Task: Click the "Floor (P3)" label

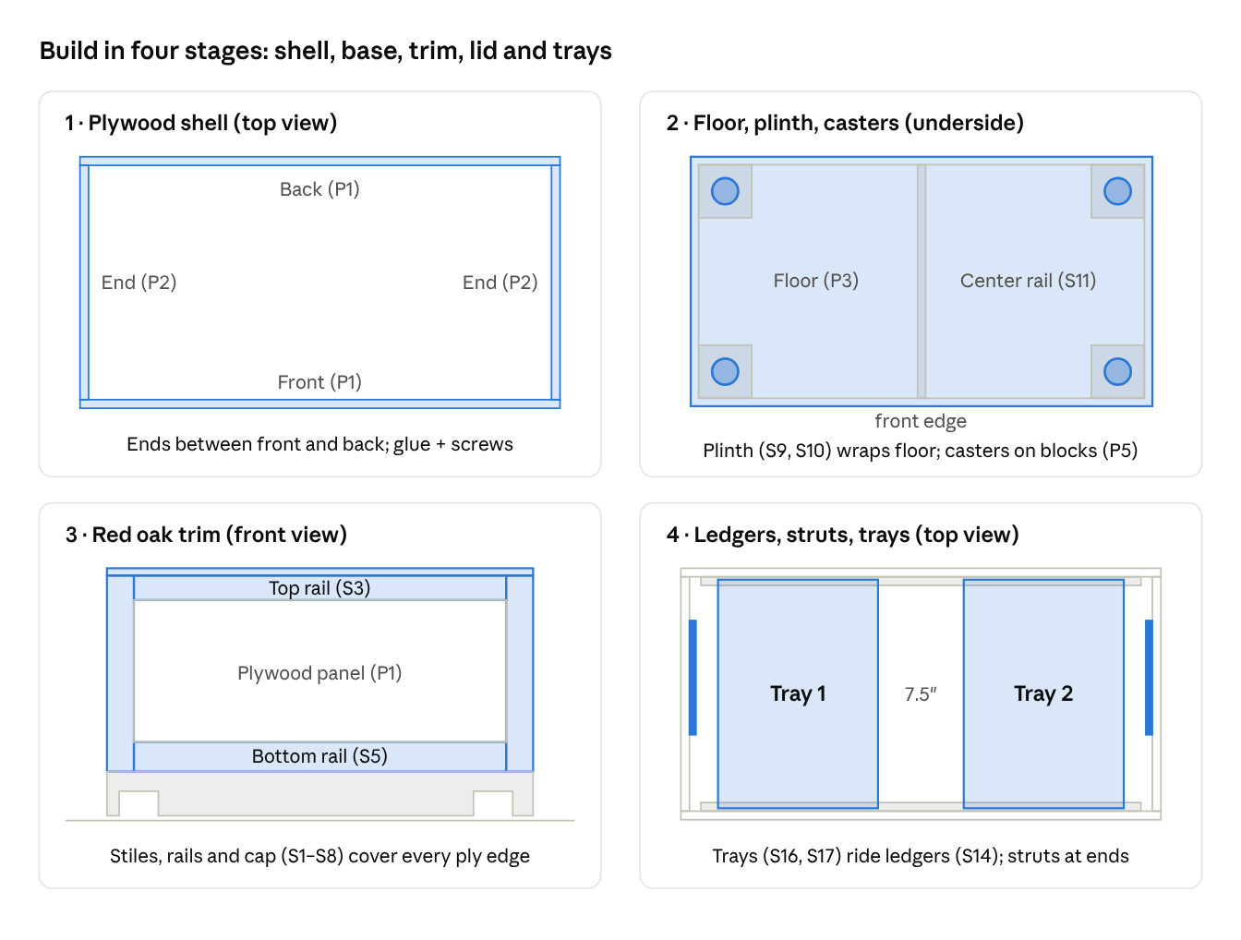Action: point(816,281)
